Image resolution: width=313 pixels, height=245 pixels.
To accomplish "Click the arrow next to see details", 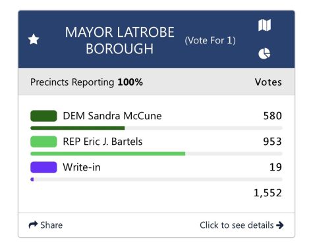I will point(280,225).
